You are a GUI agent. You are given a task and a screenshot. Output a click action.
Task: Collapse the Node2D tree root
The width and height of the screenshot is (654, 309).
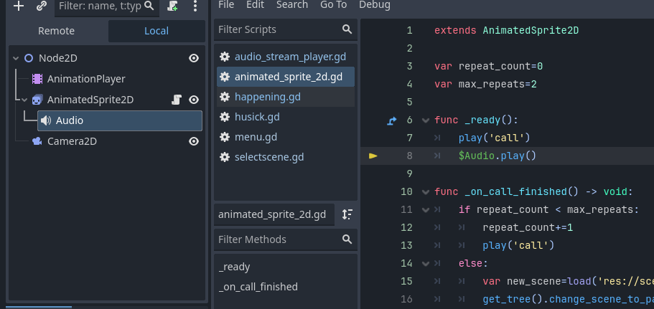tap(16, 58)
